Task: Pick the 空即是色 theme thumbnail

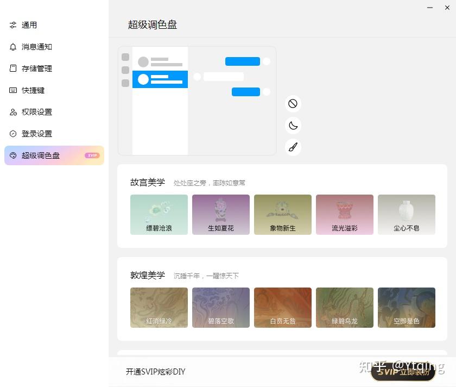Action: click(407, 307)
